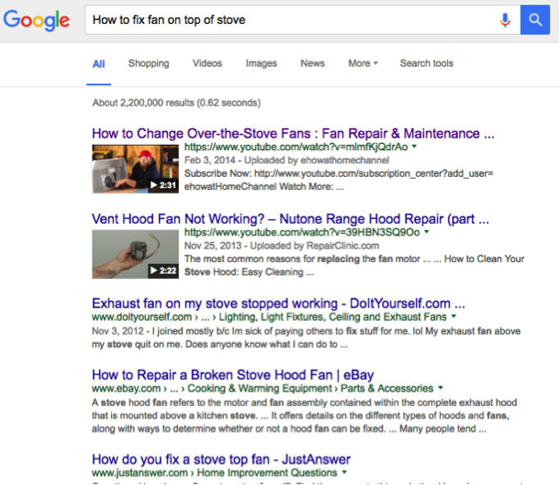
Task: Select the All tab
Action: pos(98,64)
